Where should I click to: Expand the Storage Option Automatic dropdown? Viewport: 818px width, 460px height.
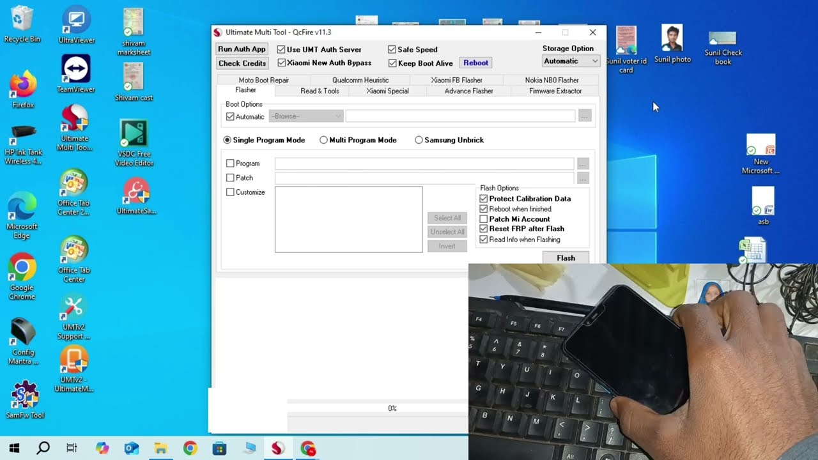point(571,61)
